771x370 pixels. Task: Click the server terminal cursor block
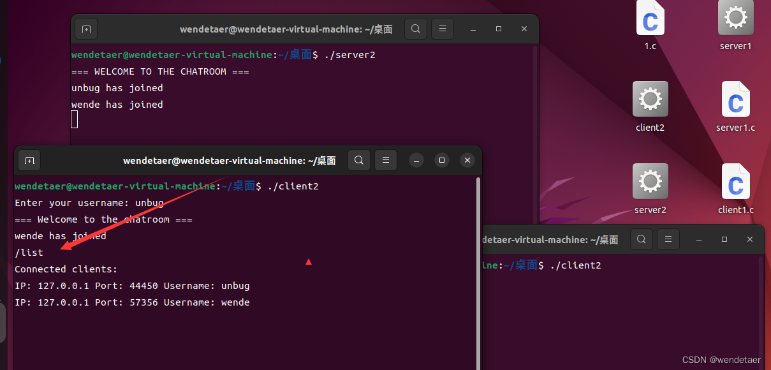[x=75, y=119]
